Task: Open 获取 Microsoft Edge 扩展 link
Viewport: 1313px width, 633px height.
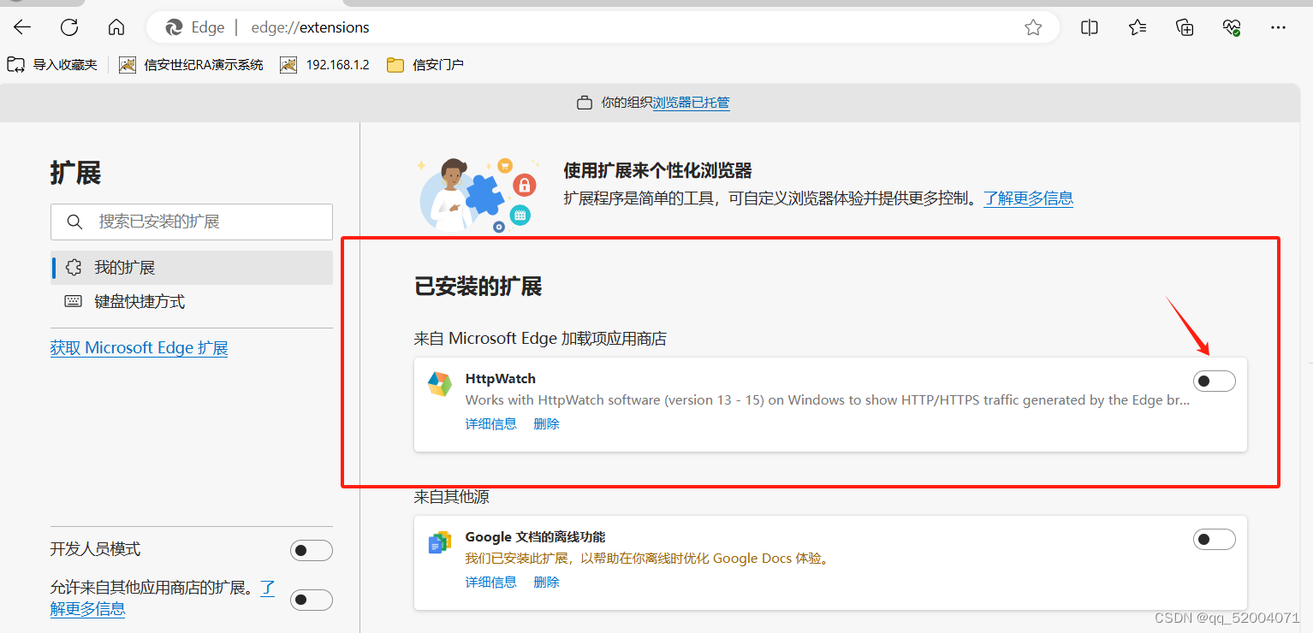Action: (x=140, y=348)
